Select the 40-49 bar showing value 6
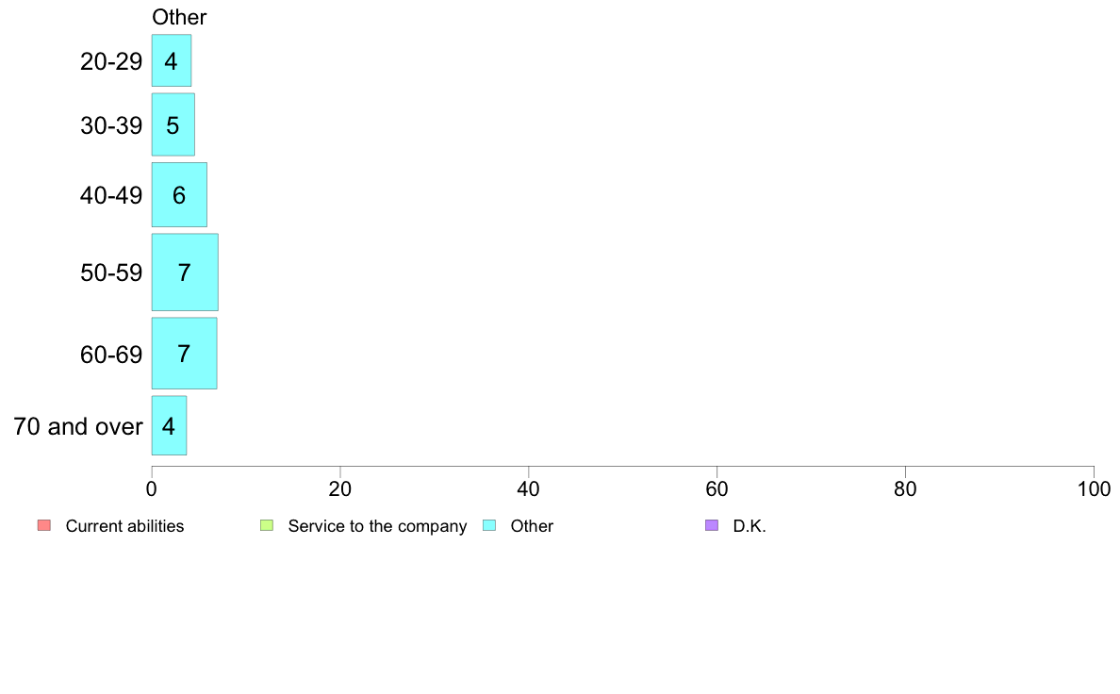 click(x=179, y=195)
